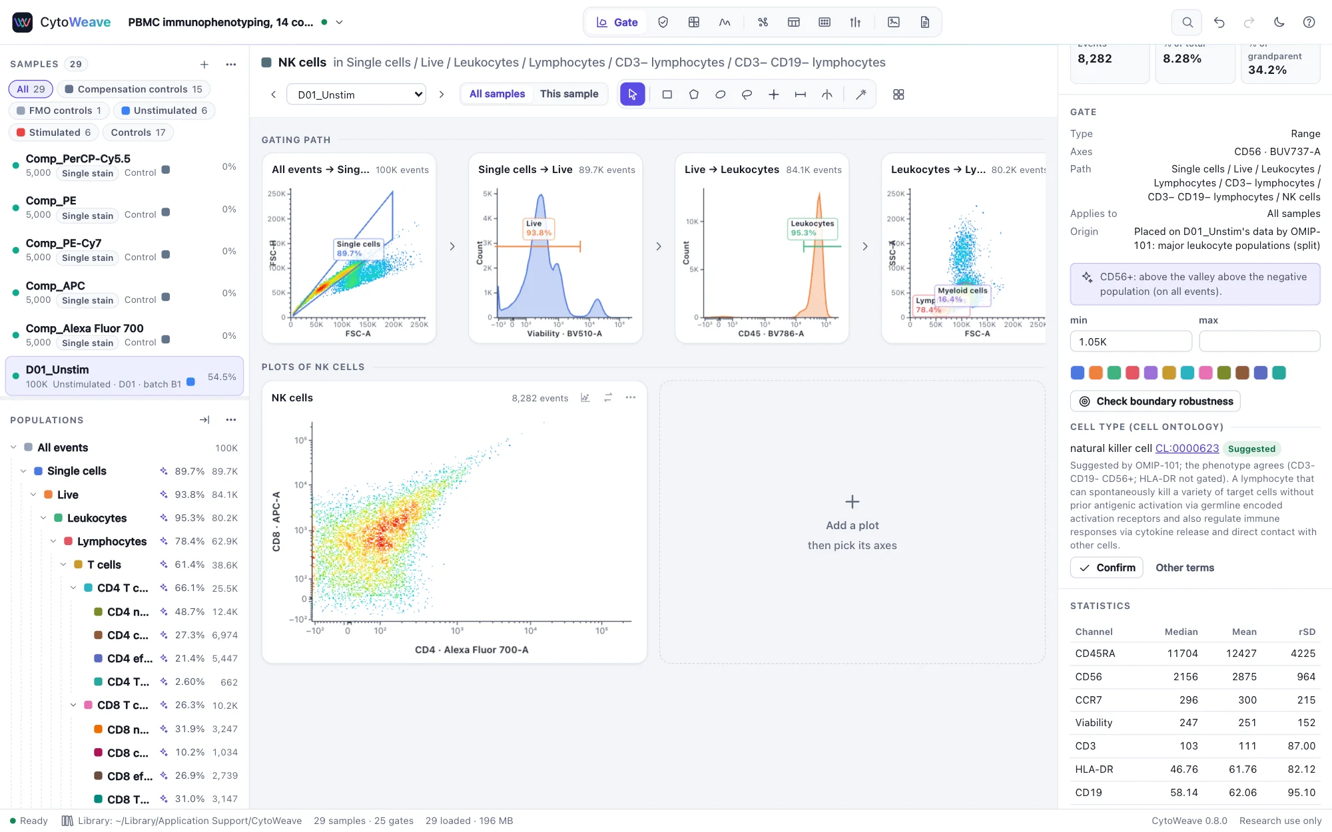This screenshot has height=832, width=1332.
Task: Click the undo arrow in header
Action: click(1219, 22)
